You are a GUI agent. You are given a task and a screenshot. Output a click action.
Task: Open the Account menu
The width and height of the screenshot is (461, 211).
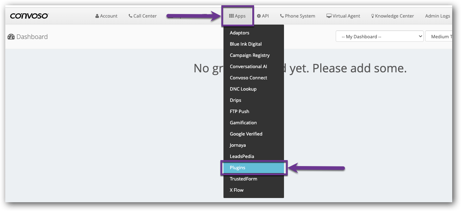pyautogui.click(x=106, y=16)
